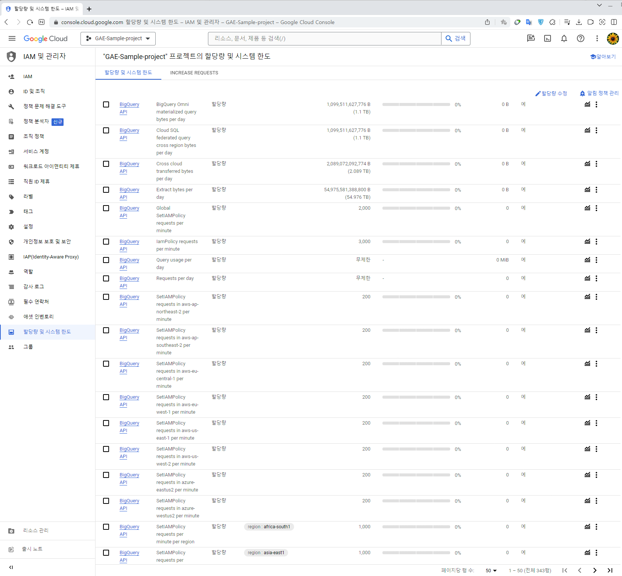The image size is (622, 576).
Task: Jump to last page of quotas
Action: pos(610,570)
